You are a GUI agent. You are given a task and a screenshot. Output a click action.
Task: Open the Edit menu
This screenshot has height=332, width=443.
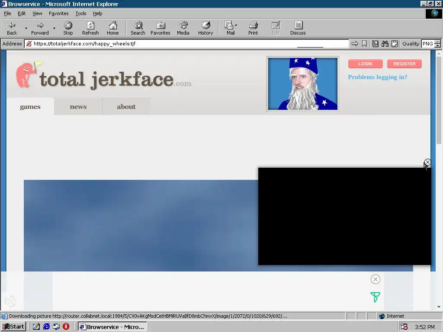tap(22, 13)
